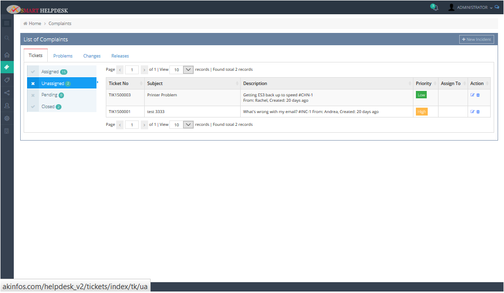Go to the sidebar home icon
Image resolution: width=504 pixels, height=293 pixels.
6,55
